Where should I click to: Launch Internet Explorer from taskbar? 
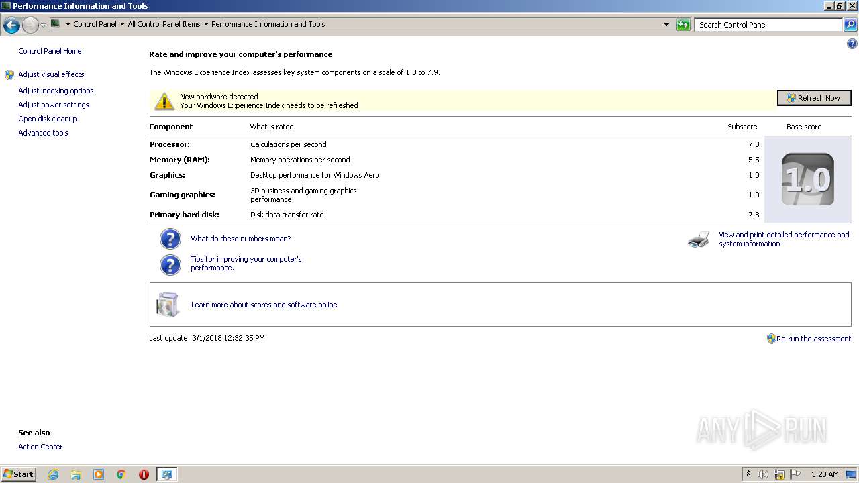[53, 474]
